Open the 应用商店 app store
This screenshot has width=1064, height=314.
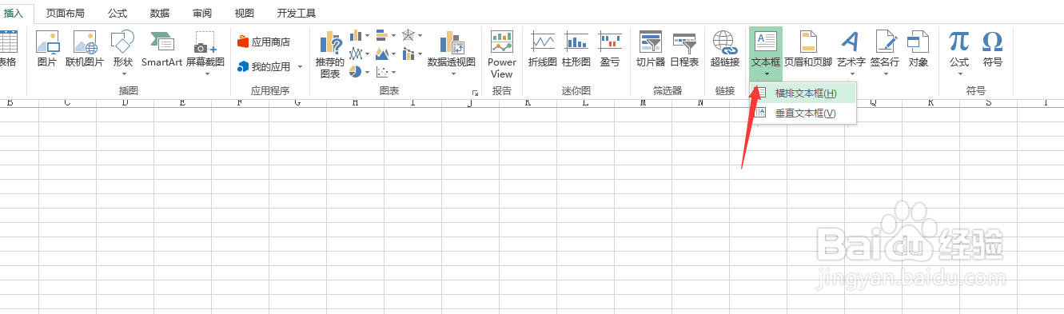264,42
